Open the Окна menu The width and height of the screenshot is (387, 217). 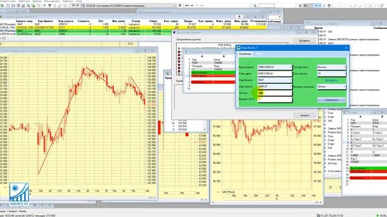coord(79,1)
